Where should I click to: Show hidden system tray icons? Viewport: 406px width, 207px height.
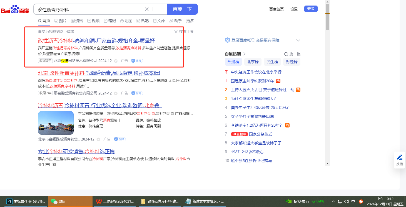tap(333, 201)
